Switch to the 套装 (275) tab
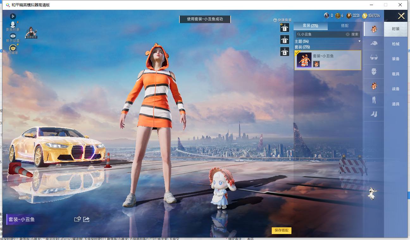 click(310, 26)
